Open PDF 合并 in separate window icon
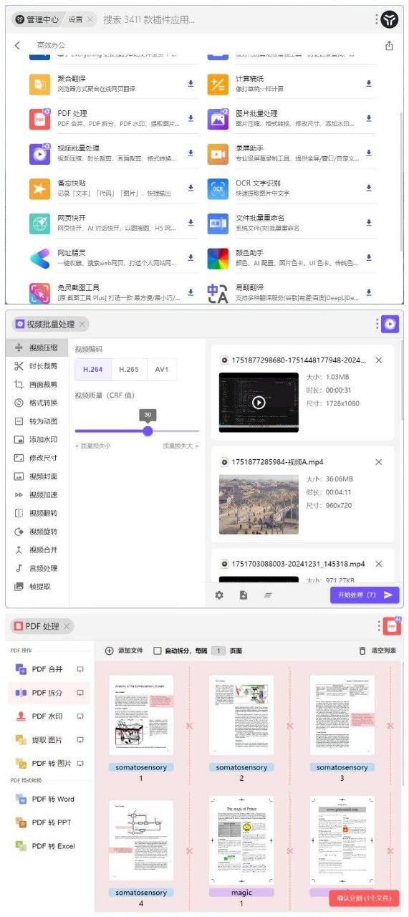 point(80,669)
